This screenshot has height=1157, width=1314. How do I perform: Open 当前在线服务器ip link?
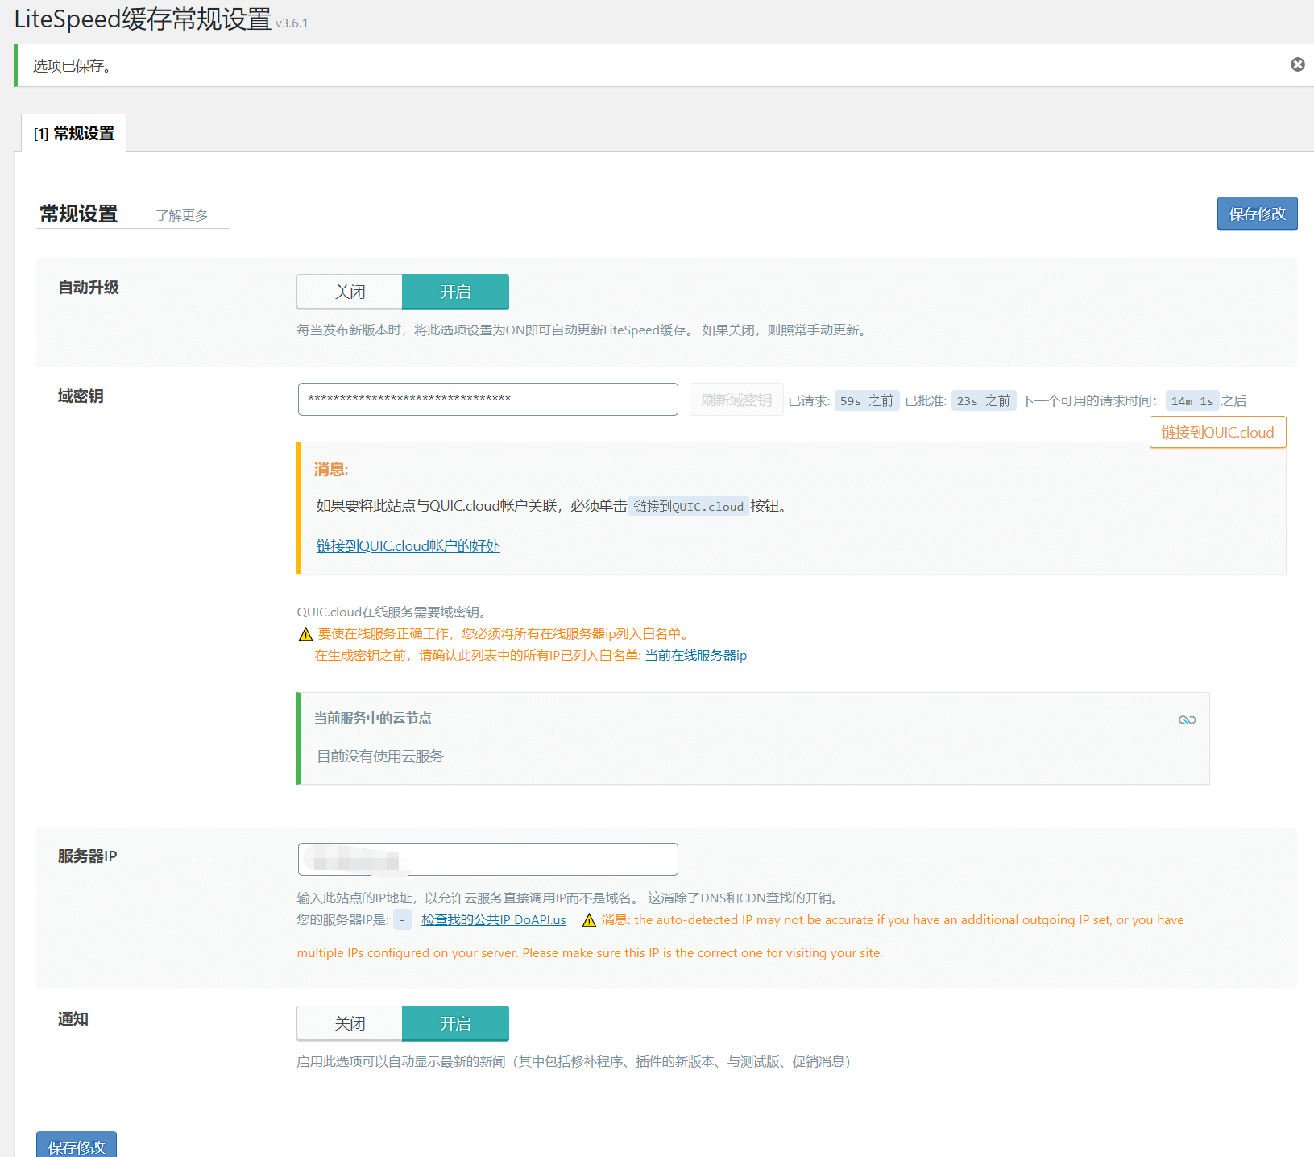pyautogui.click(x=696, y=656)
